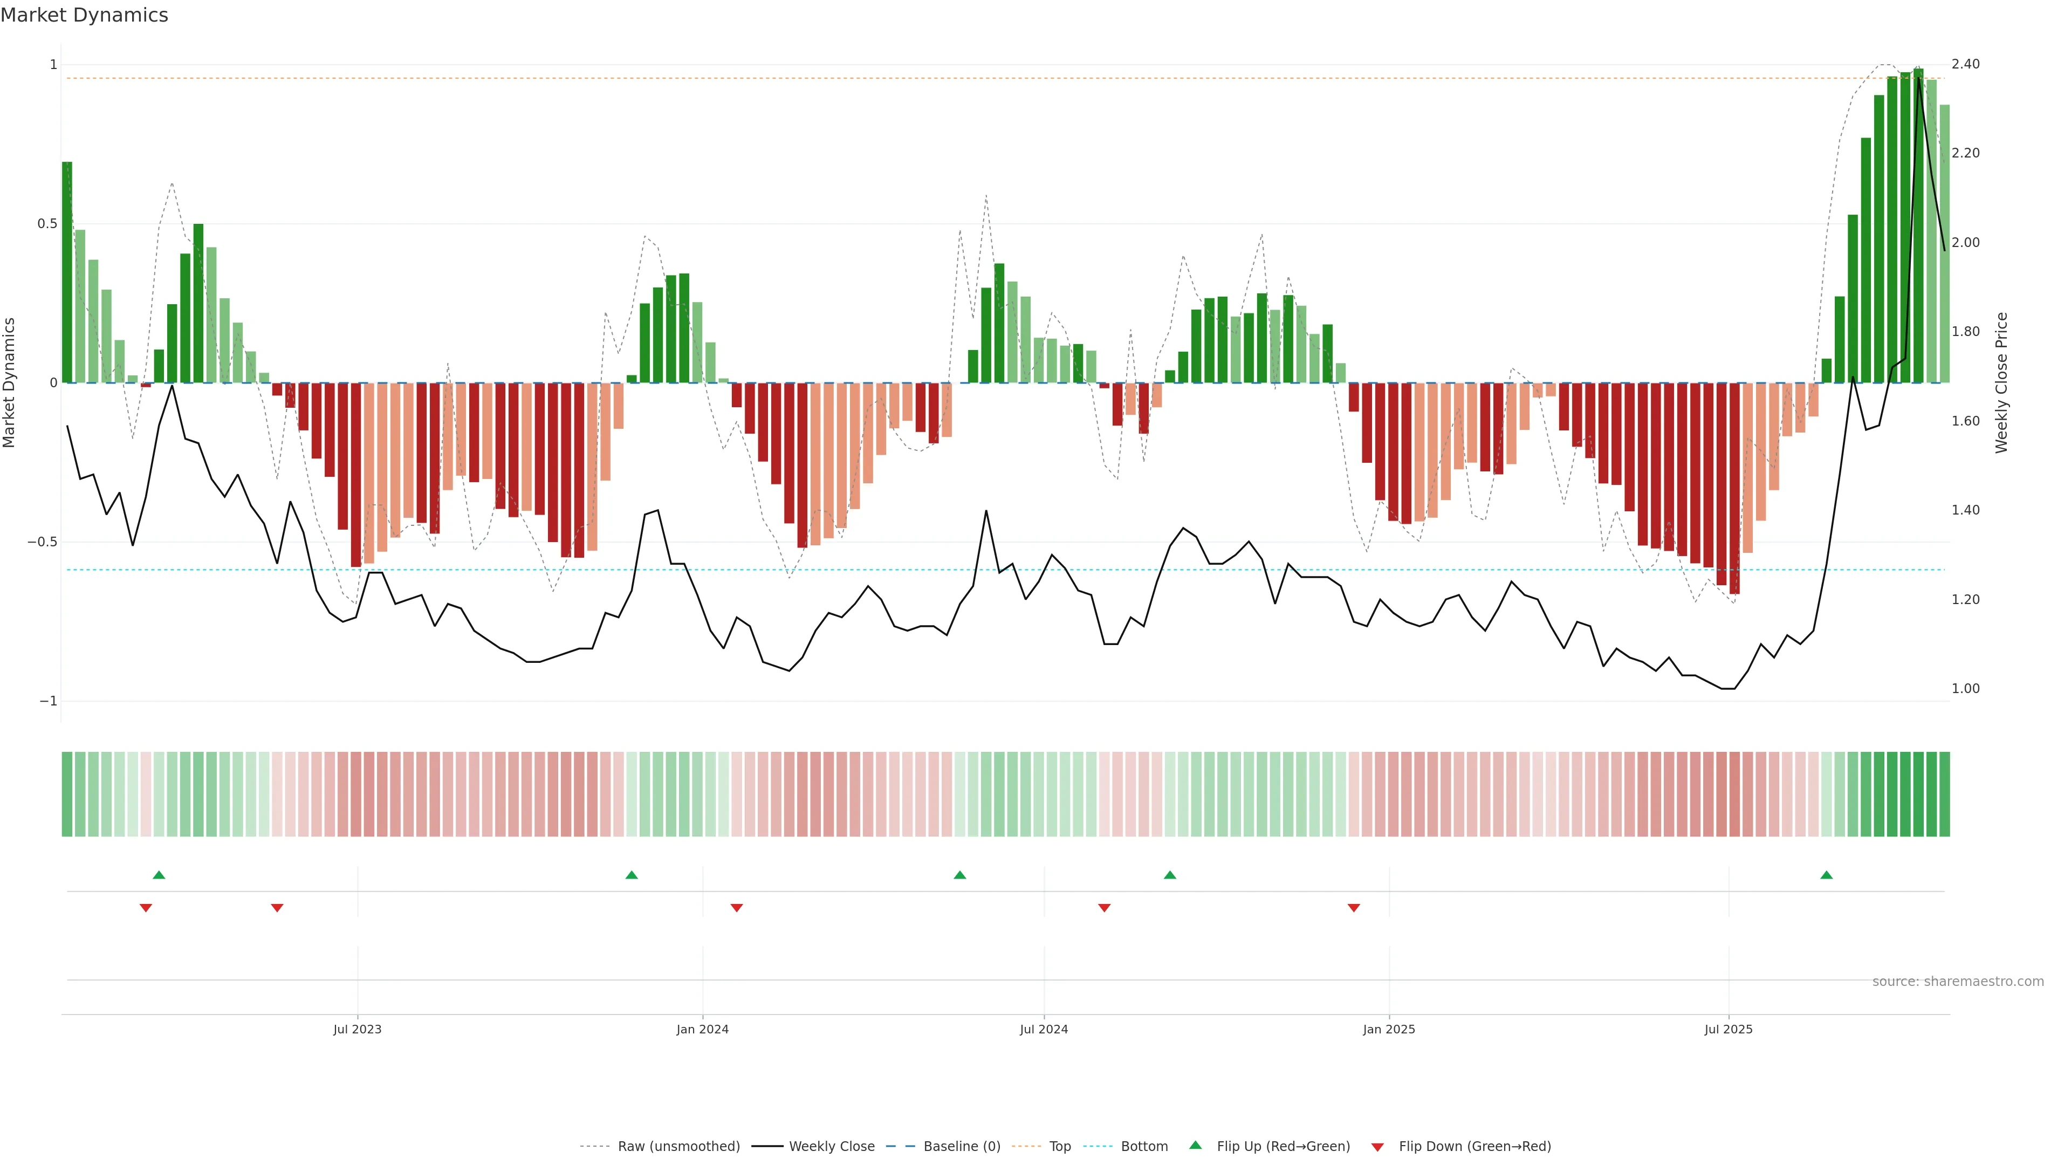Click flip-down marker after Jan 2024

click(736, 908)
